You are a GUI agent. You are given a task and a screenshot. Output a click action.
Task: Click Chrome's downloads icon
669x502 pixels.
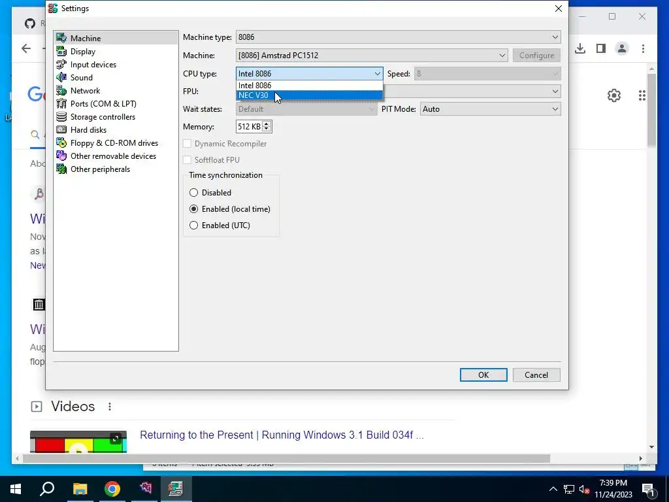coord(580,48)
